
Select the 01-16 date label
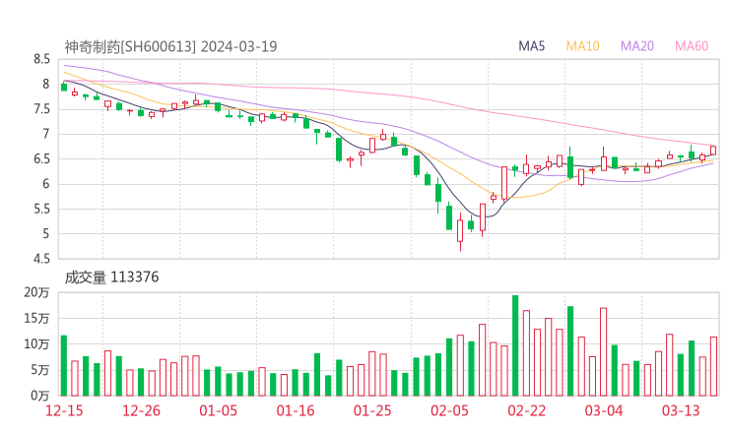(x=296, y=410)
